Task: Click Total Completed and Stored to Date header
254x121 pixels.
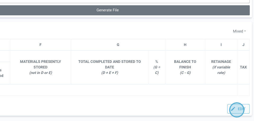Action: 110,67
